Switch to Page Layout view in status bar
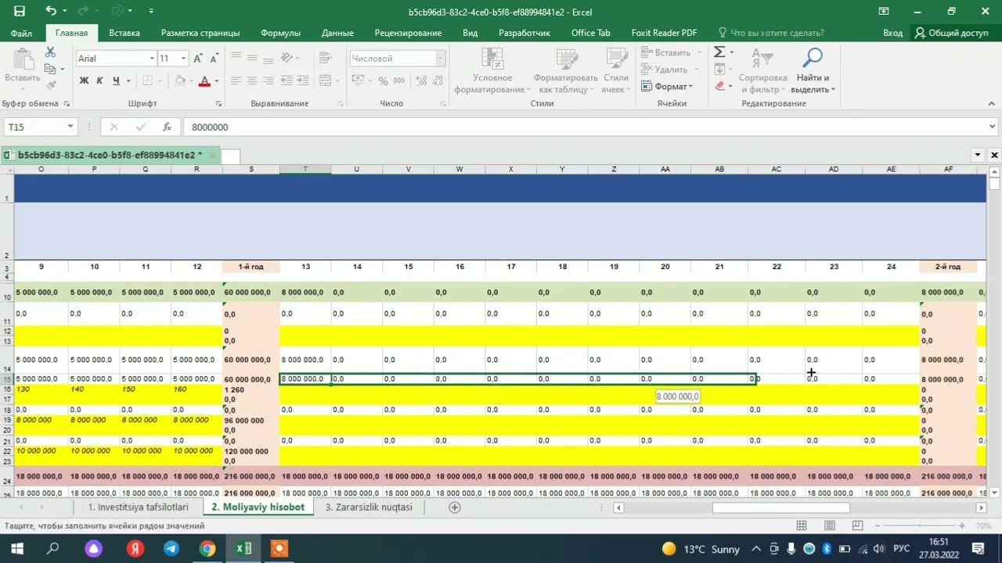 tap(829, 525)
